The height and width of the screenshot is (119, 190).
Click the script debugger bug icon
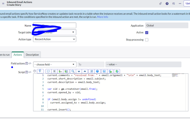pyautogui.click(x=117, y=71)
